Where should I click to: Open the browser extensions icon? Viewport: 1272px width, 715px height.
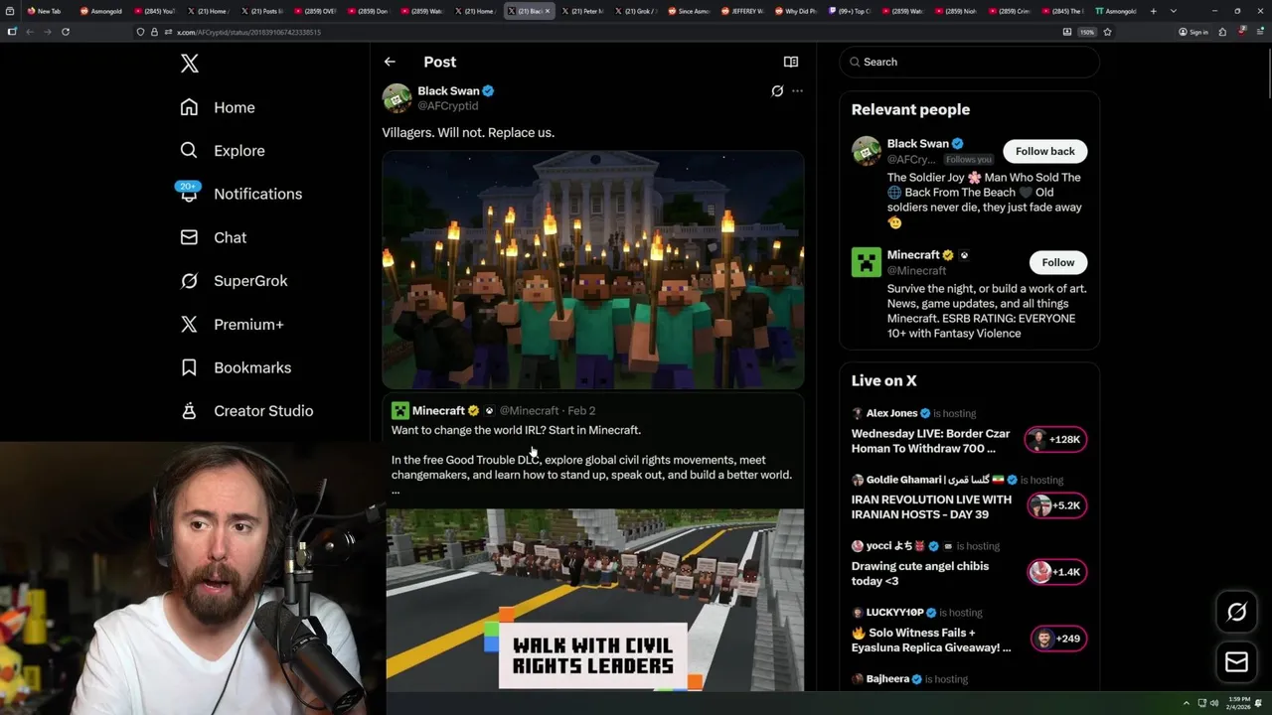click(1222, 32)
